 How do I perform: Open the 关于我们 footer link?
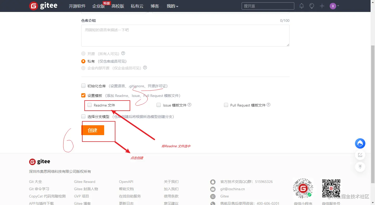(x=171, y=182)
